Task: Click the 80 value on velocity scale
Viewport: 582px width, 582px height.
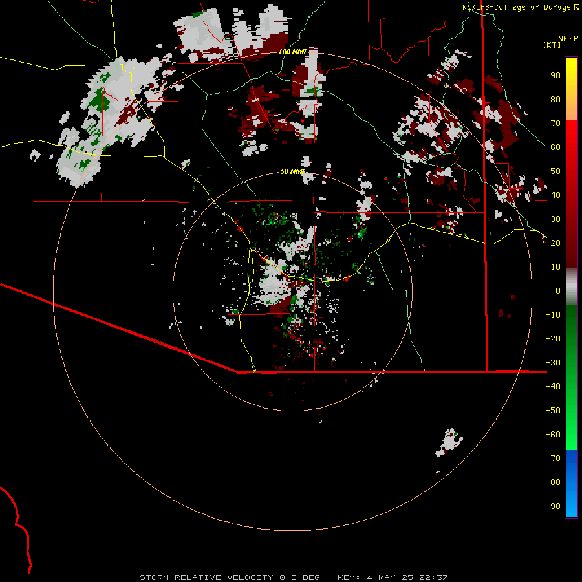Action: [555, 99]
